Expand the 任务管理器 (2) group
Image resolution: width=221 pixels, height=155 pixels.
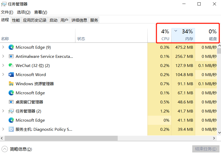coord(3,111)
